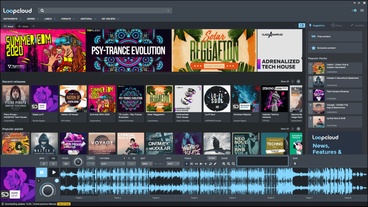Select the horizontal stretch arrows tool
This screenshot has height=207, width=368.
pyautogui.click(x=196, y=164)
